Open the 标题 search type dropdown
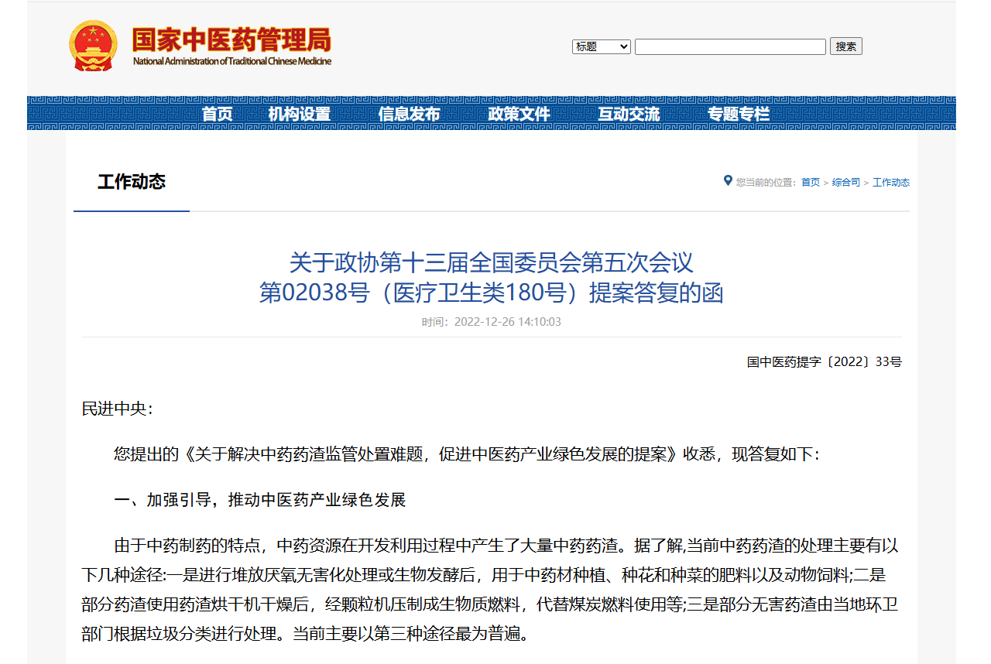This screenshot has width=991, height=664. (x=602, y=46)
